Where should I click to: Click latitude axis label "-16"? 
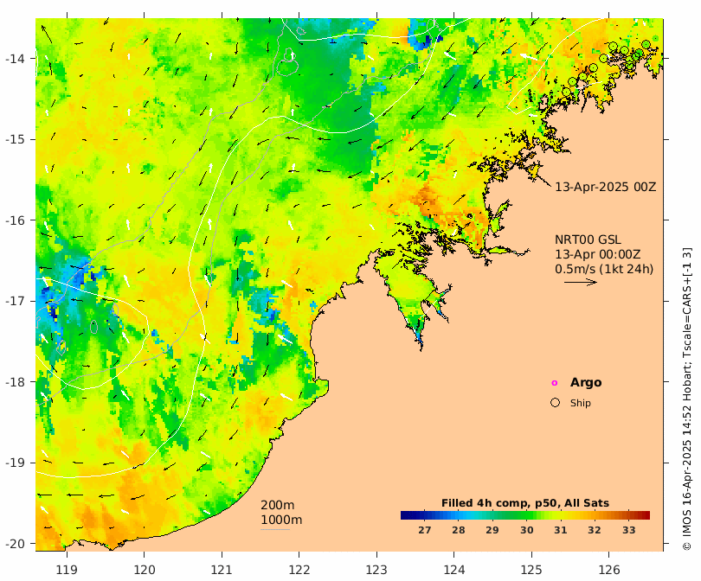click(16, 220)
